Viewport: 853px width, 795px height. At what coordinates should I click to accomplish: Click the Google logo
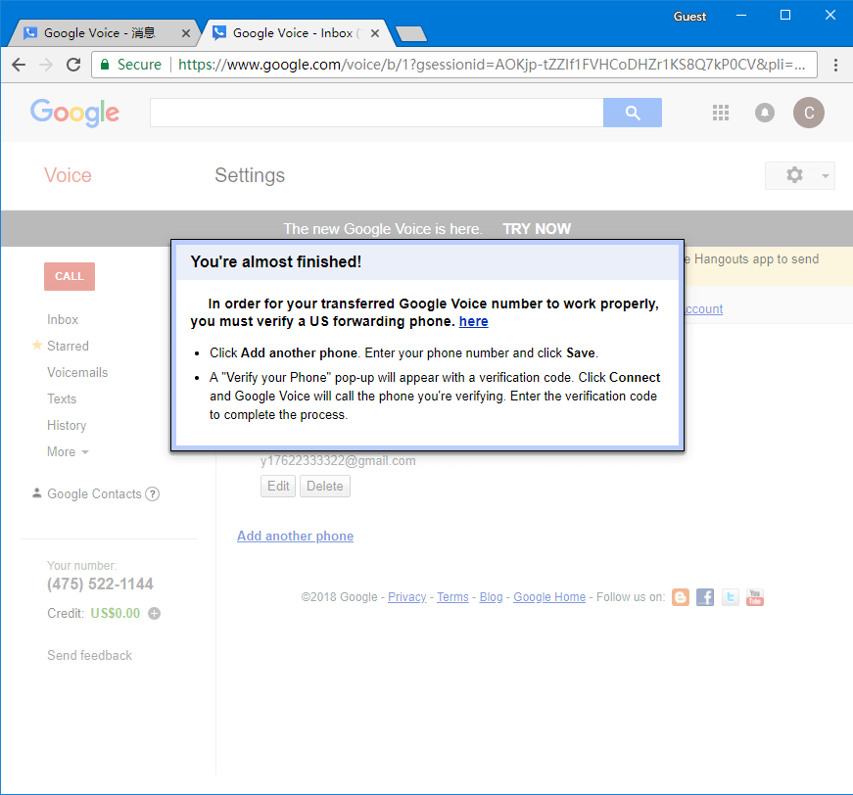pos(74,113)
